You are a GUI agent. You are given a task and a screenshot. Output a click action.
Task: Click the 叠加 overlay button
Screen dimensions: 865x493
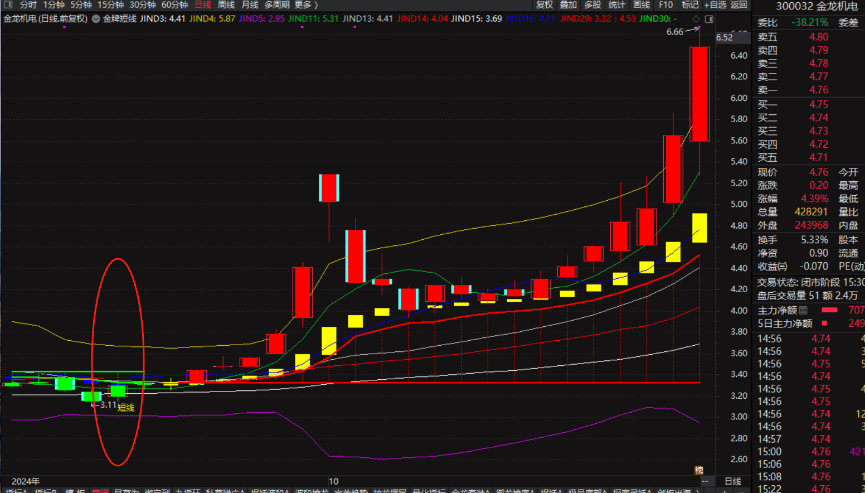[568, 4]
